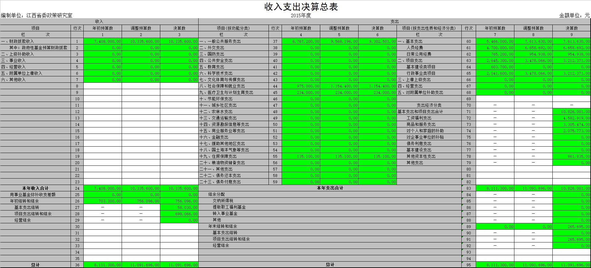Select the 四、公共安全支出 cell
This screenshot has height=268, width=591.
[x=233, y=60]
